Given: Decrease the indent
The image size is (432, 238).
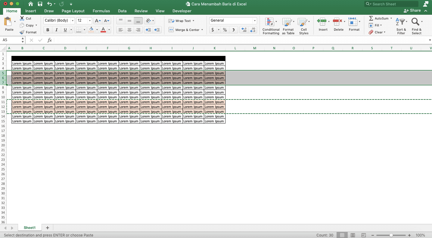Looking at the screenshot, I should click(148, 30).
